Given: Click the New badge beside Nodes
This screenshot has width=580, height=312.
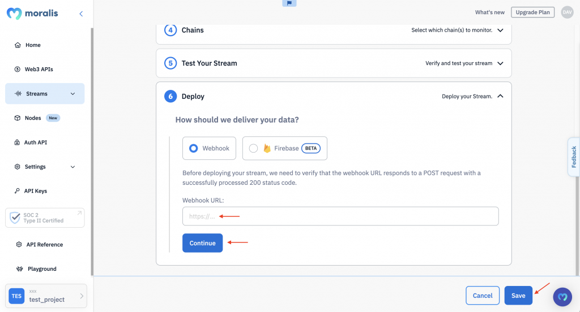Looking at the screenshot, I should click(53, 118).
